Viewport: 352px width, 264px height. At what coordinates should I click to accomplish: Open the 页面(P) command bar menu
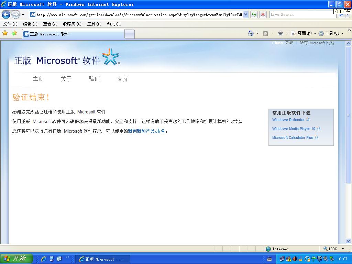click(x=304, y=33)
